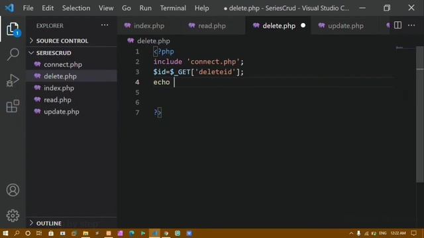
Task: Open Microsoft Edge from taskbar
Action: [x=132, y=233]
